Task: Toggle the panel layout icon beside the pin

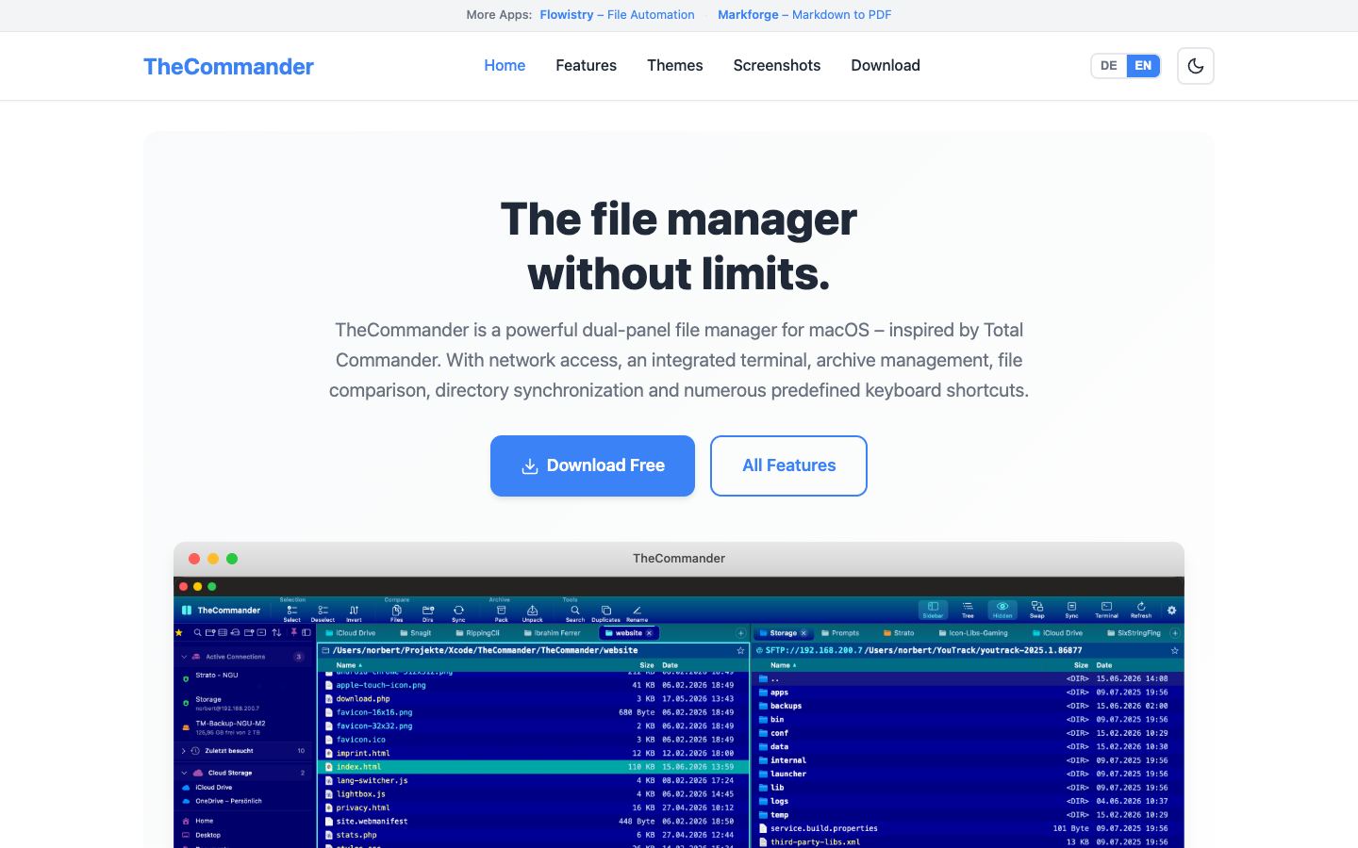Action: click(x=306, y=633)
